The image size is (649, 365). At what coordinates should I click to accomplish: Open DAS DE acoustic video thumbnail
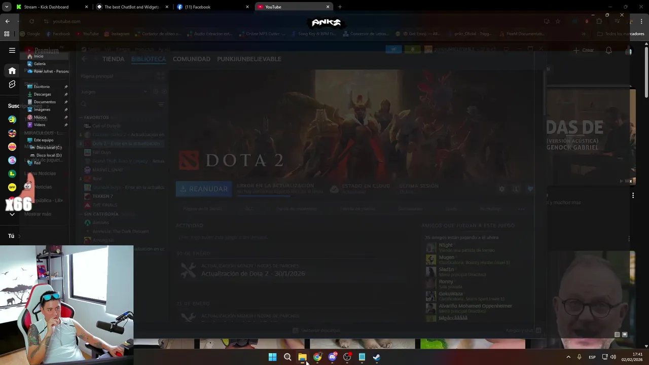point(591,137)
